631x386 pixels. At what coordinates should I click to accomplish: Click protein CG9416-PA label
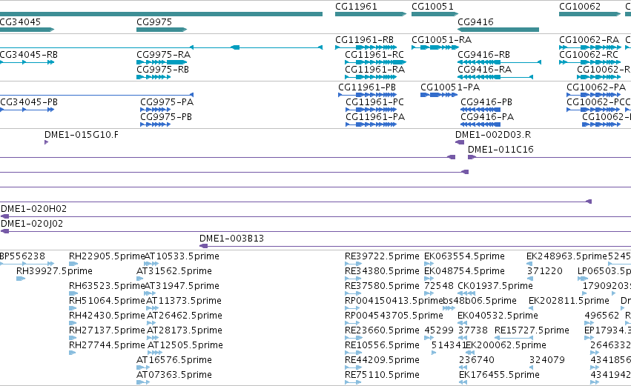[x=487, y=117]
